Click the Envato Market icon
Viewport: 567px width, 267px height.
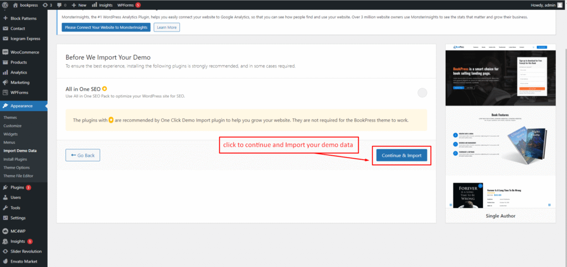tap(6, 261)
